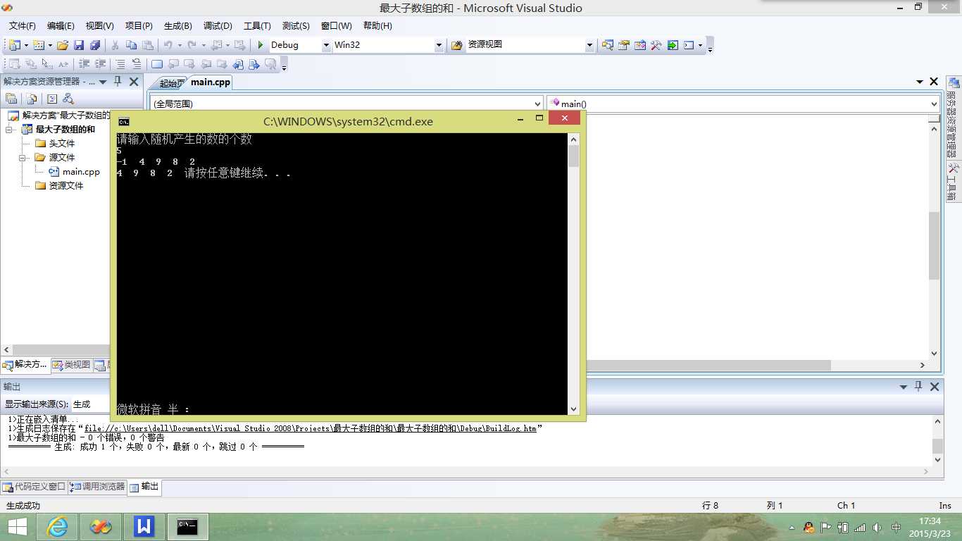Select main.cpp in the solution tree
962x541 pixels.
click(x=74, y=172)
